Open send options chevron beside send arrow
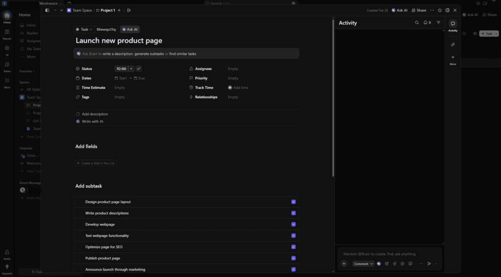The image size is (501, 277). 436,264
